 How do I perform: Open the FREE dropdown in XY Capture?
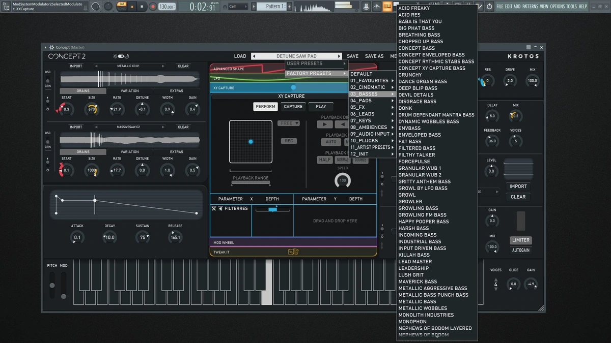(x=289, y=123)
